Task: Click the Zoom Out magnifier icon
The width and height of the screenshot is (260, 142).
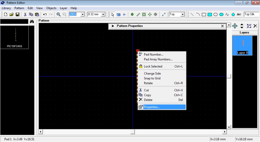Action: click(64, 14)
